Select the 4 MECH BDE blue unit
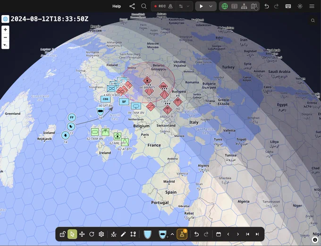The image size is (321, 246). click(x=112, y=88)
